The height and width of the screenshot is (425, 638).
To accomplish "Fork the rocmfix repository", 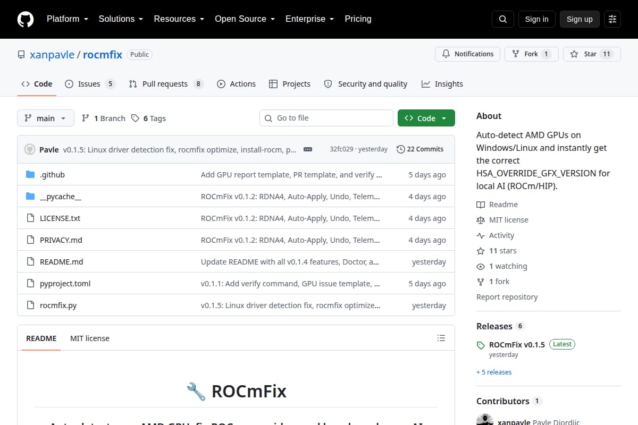I will (x=531, y=54).
